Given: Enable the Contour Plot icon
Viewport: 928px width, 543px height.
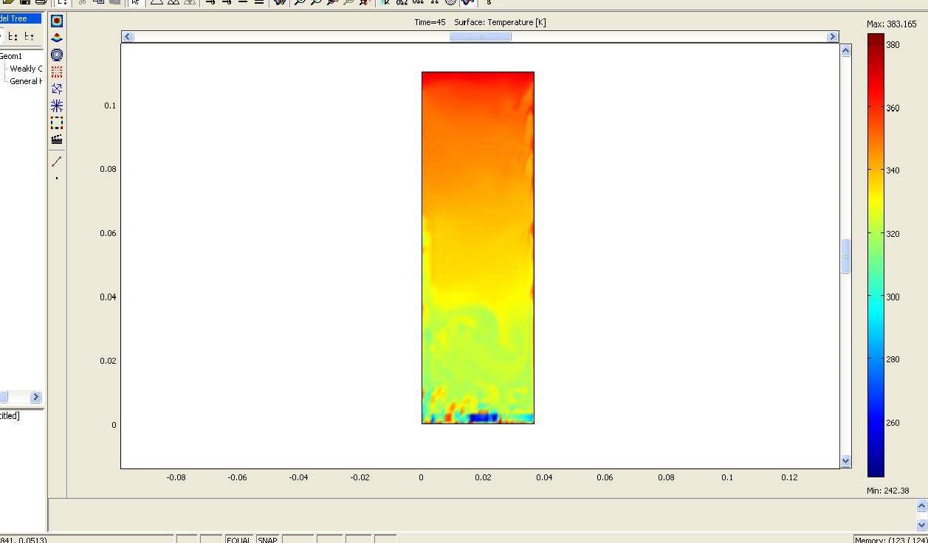Looking at the screenshot, I should 57,55.
